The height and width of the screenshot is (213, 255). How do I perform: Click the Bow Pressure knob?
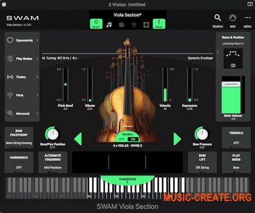[x=202, y=134]
